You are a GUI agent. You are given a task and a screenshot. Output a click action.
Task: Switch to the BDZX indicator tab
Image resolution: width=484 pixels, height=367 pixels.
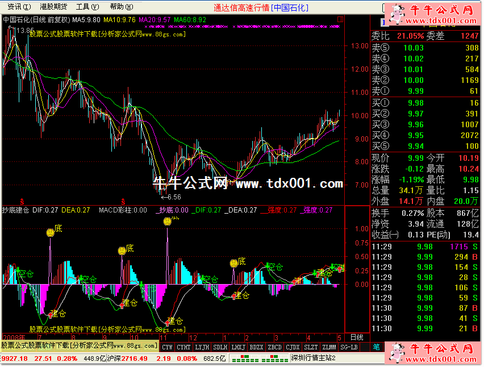[256, 347]
